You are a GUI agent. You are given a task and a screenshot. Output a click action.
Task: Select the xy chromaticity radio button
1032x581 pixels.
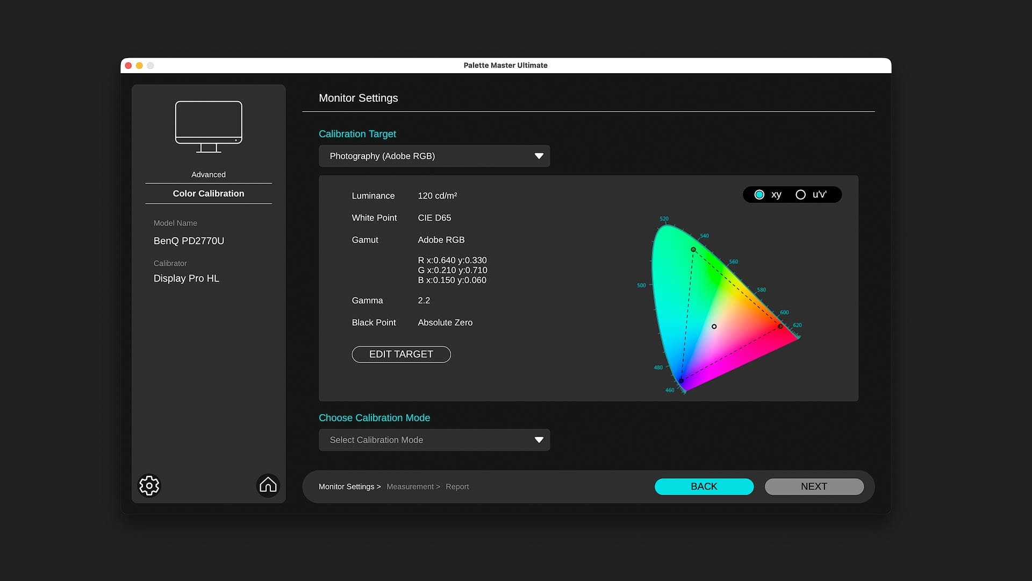[759, 195]
